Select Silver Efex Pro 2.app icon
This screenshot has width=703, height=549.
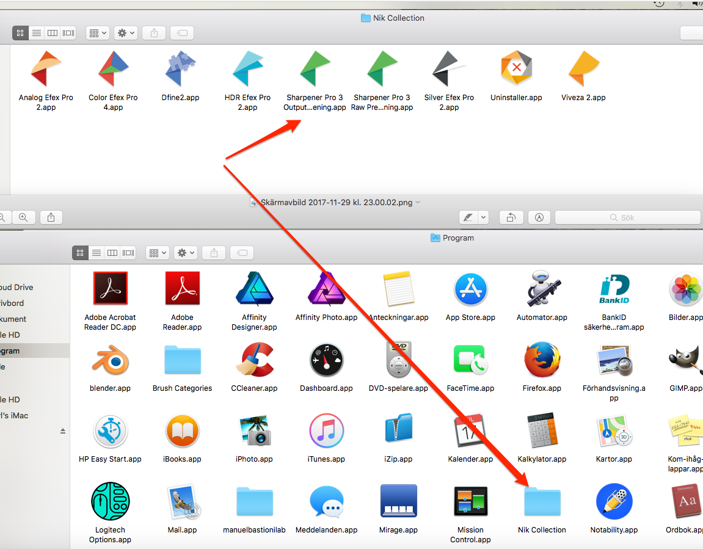pyautogui.click(x=449, y=69)
